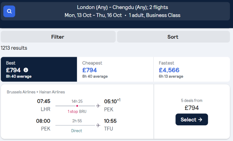Image resolution: width=233 pixels, height=141 pixels.
Task: Click the airplane icon on LHR to PEK leg
Action: coord(98,106)
